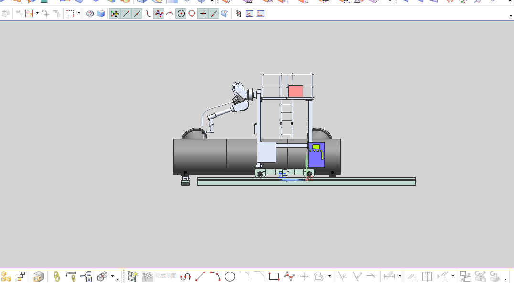Open the Rapid Dimension dropdown arrow
This screenshot has width=514, height=283.
400,276
